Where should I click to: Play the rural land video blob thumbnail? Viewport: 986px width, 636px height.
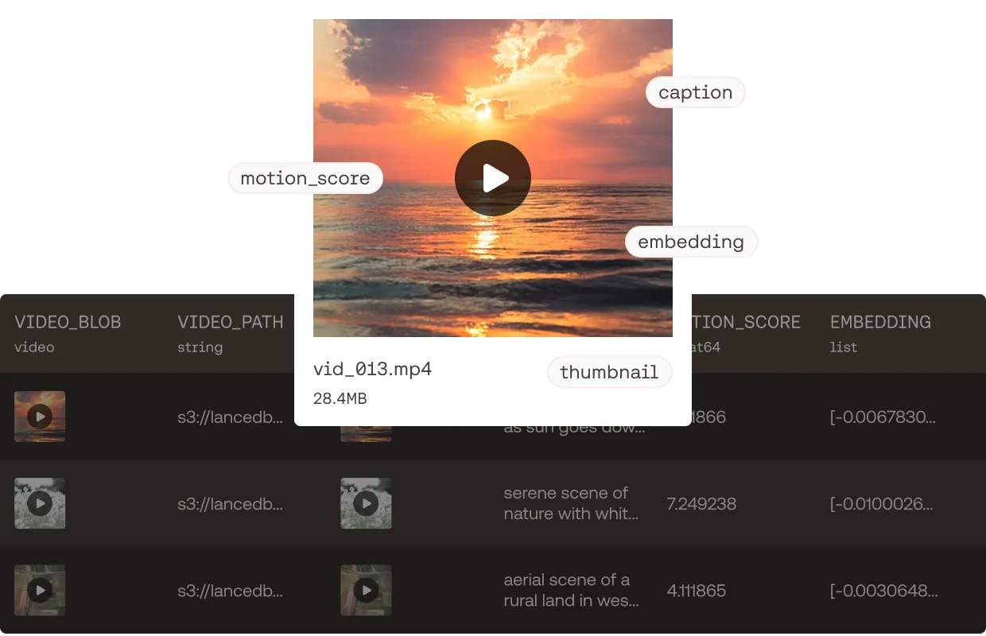click(40, 590)
